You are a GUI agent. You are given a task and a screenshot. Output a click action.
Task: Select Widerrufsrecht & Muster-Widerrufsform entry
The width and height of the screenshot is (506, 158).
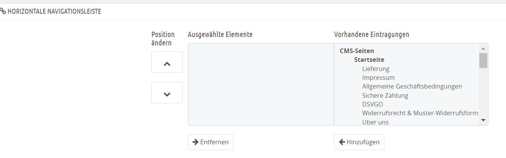420,113
